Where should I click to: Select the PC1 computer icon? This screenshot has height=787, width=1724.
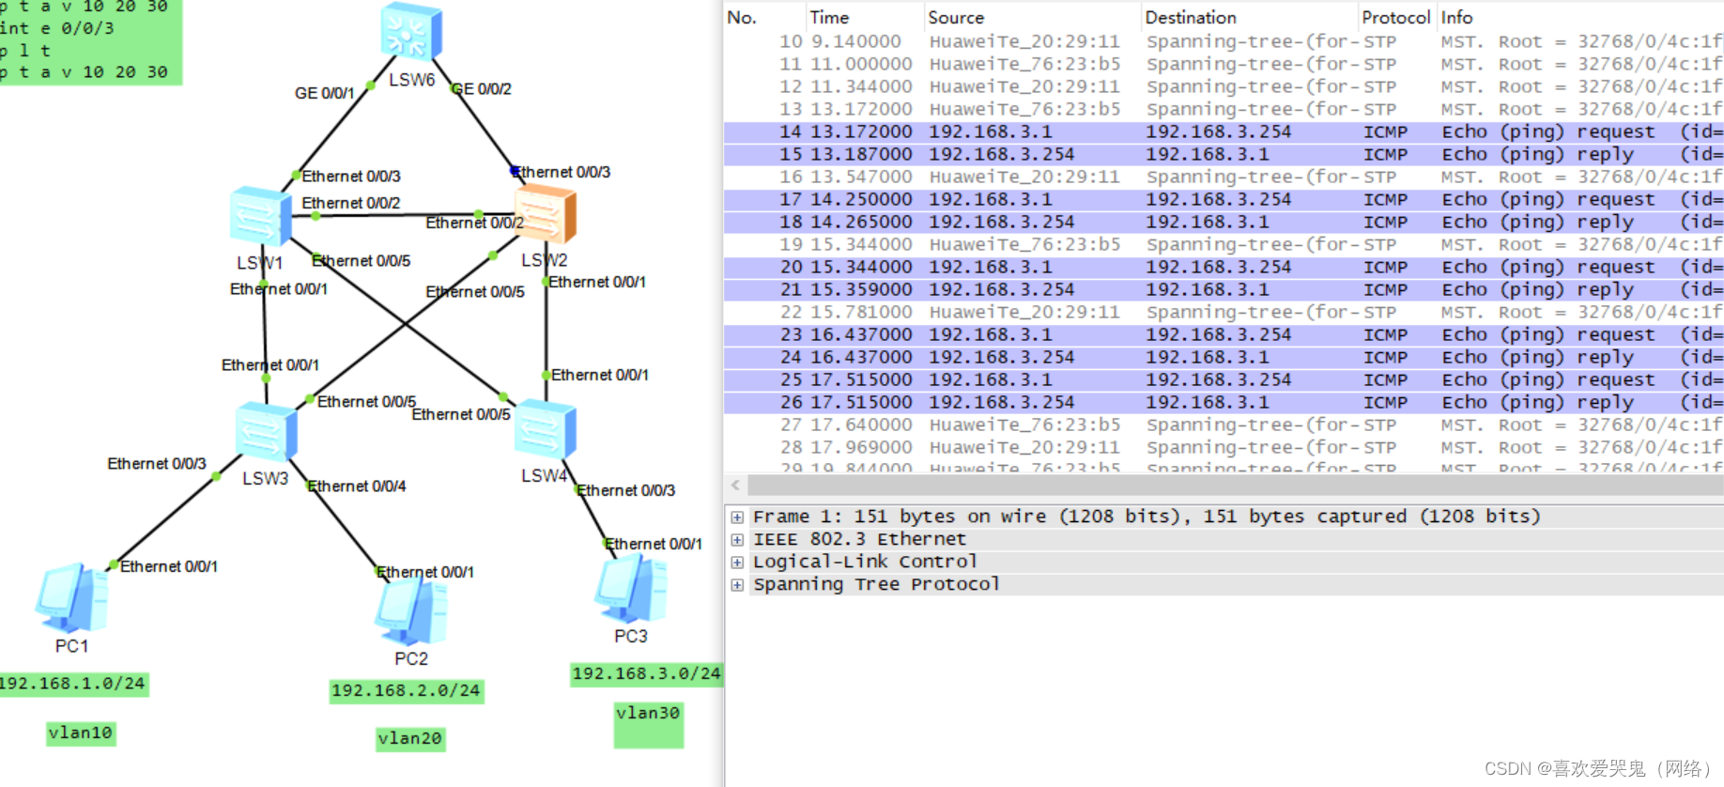coord(71,597)
